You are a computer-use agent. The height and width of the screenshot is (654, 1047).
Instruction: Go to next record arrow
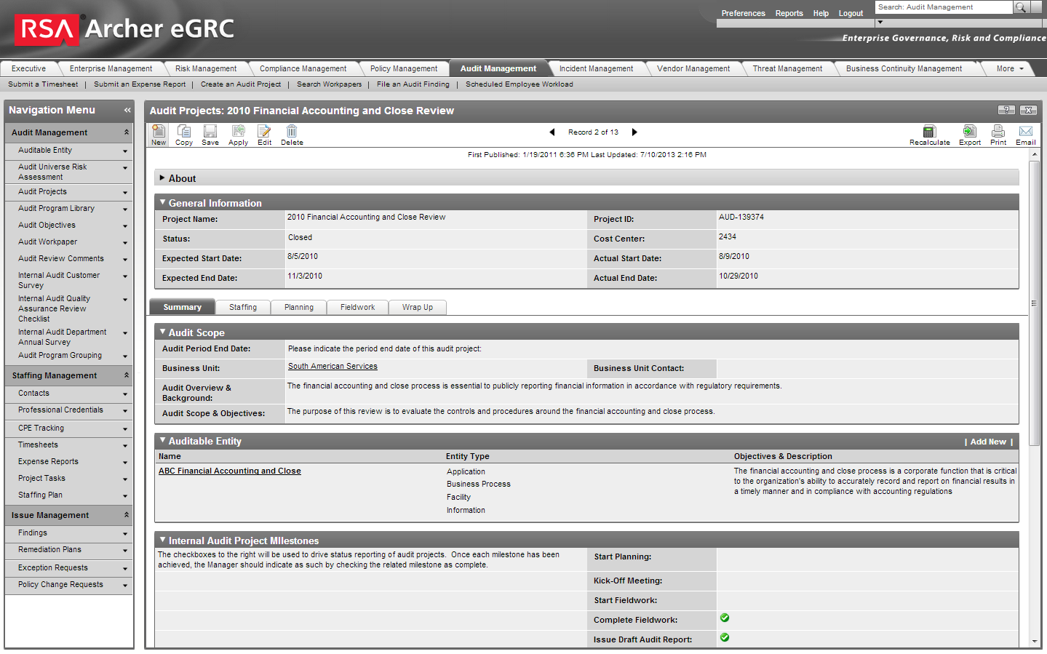coord(634,132)
